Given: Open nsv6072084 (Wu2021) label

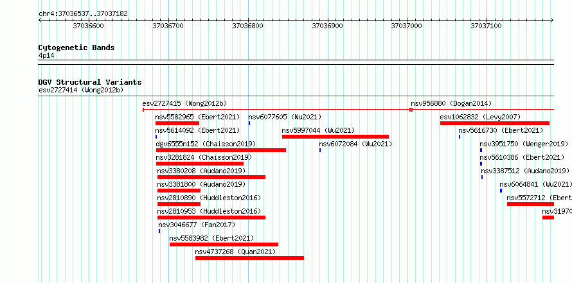Looking at the screenshot, I should [355, 144].
